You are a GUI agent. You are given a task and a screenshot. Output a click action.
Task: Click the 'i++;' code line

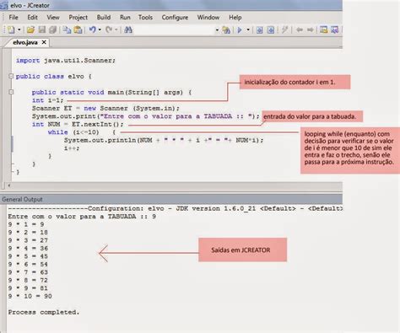[72, 148]
